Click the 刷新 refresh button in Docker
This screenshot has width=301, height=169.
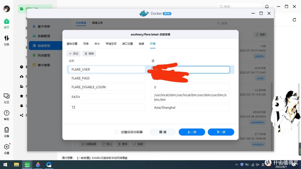pyautogui.click(x=261, y=35)
